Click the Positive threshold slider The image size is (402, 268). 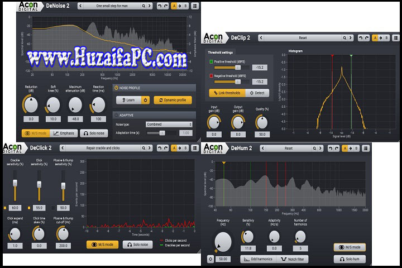(232, 68)
